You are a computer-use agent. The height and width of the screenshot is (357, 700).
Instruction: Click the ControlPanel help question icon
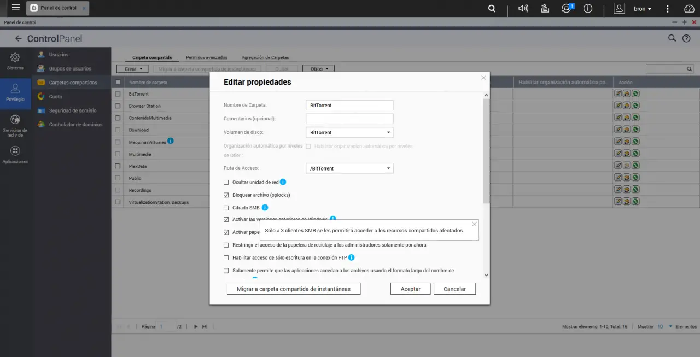[686, 38]
